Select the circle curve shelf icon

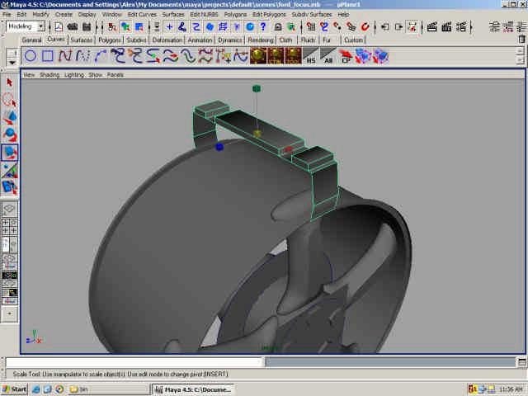click(30, 56)
